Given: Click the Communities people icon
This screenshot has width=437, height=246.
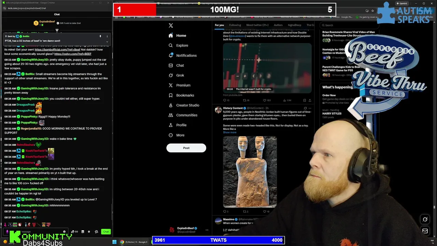Looking at the screenshot, I should click(x=171, y=115).
